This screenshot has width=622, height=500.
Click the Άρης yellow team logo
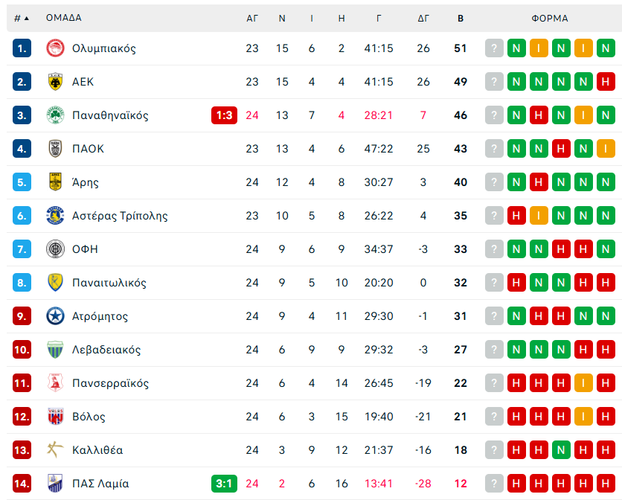(x=55, y=182)
